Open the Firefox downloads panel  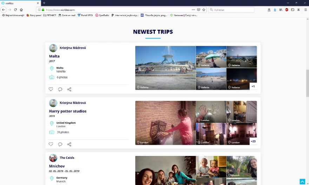275,10
